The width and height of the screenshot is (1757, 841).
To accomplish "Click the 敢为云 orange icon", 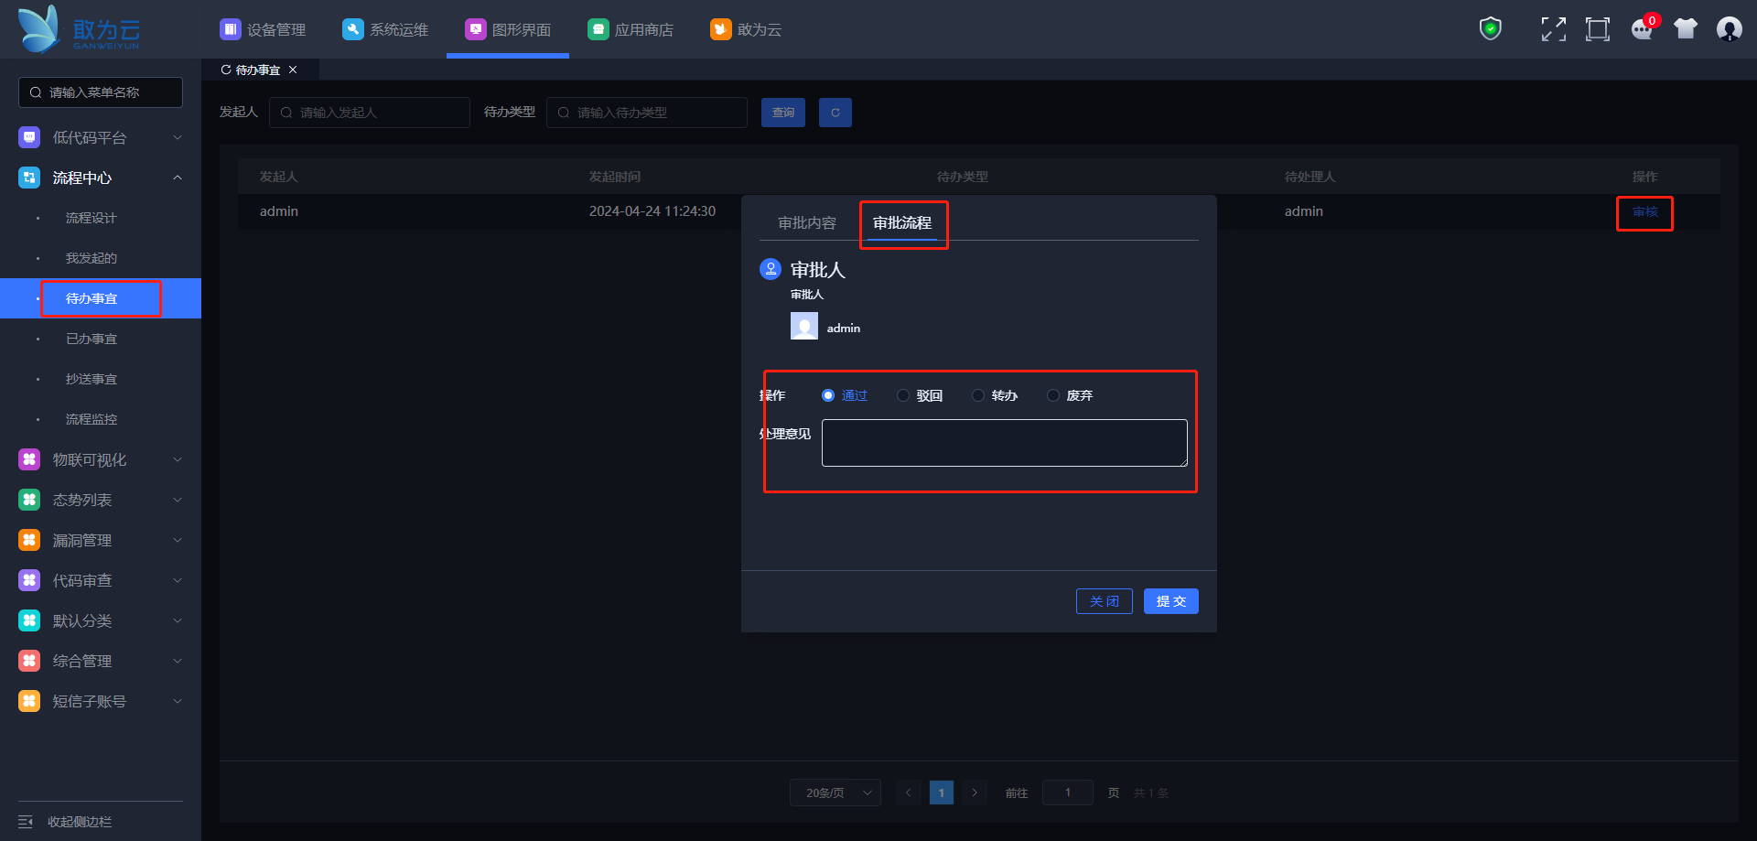I will (720, 29).
